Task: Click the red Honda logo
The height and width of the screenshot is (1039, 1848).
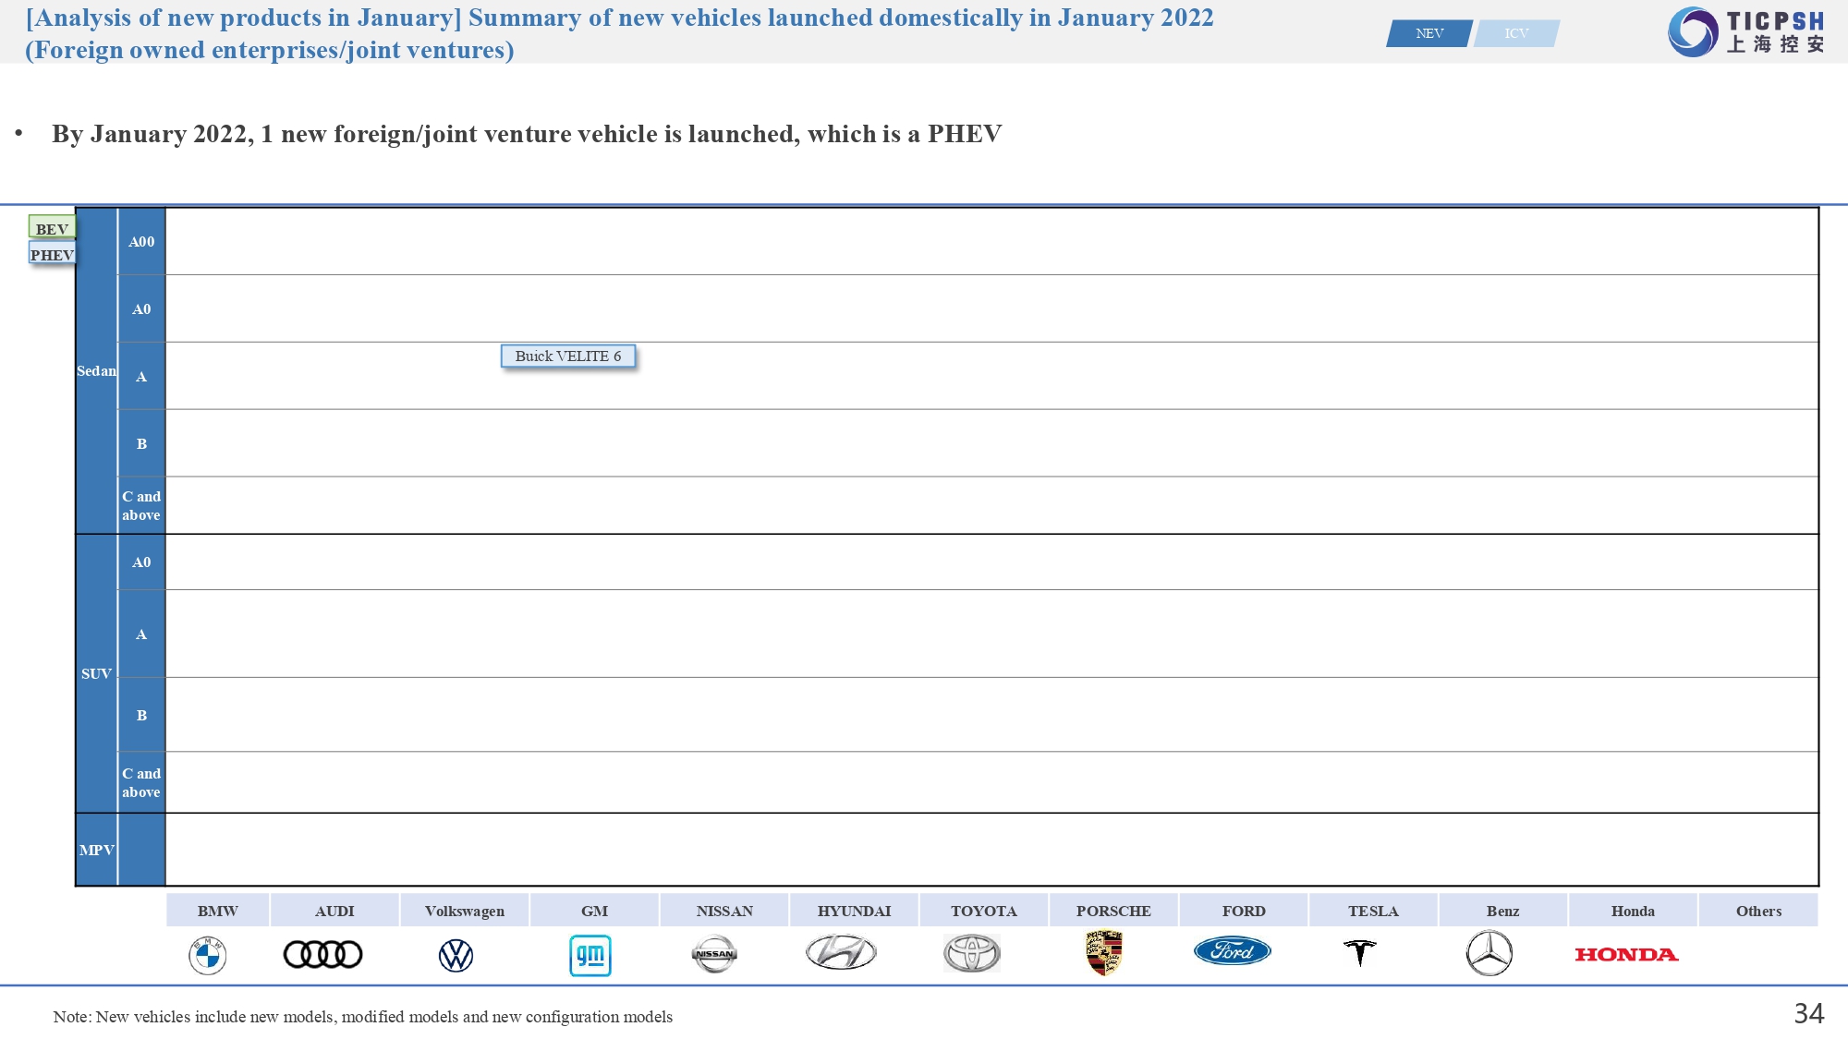Action: click(1626, 954)
